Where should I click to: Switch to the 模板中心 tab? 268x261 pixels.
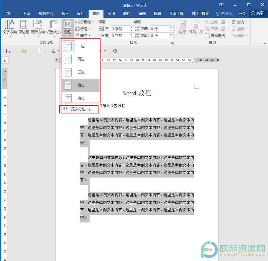tap(46, 13)
